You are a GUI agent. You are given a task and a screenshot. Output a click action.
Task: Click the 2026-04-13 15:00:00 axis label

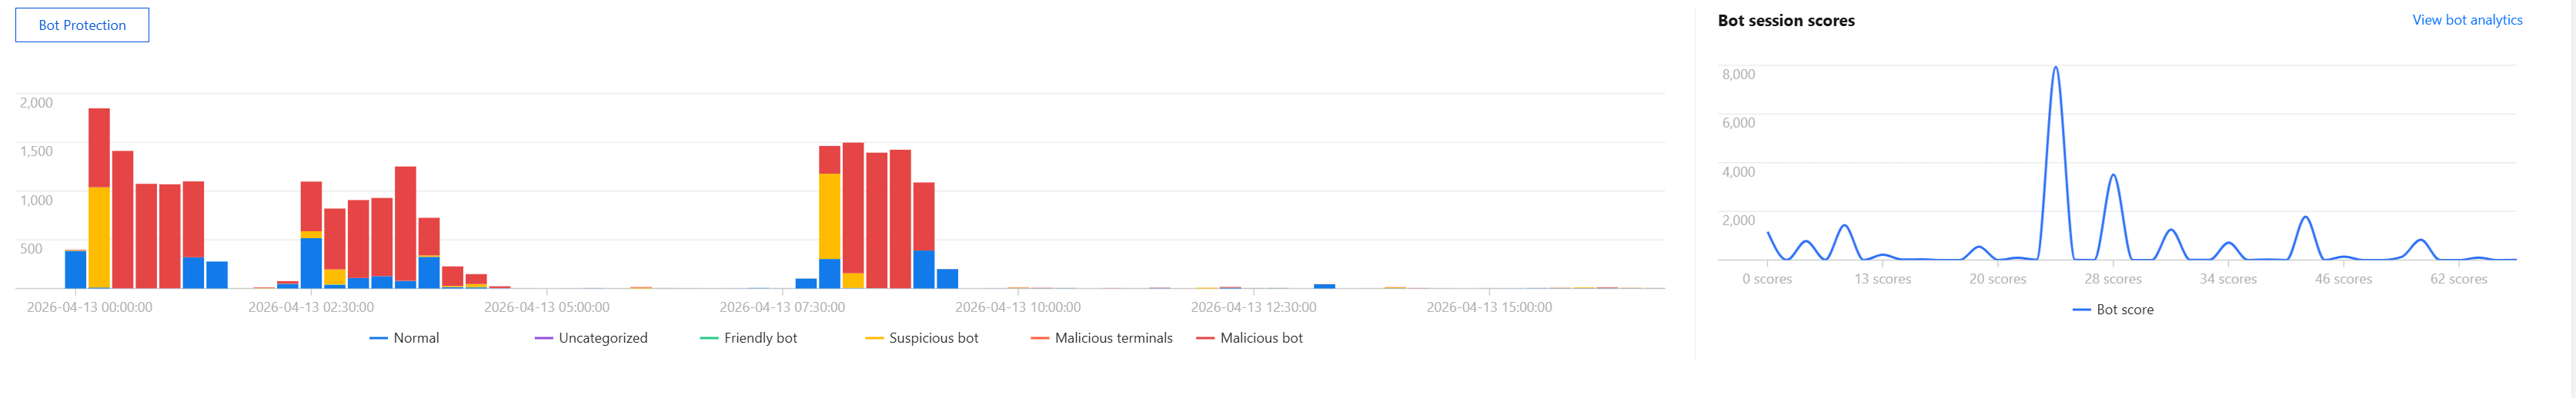(x=1489, y=307)
